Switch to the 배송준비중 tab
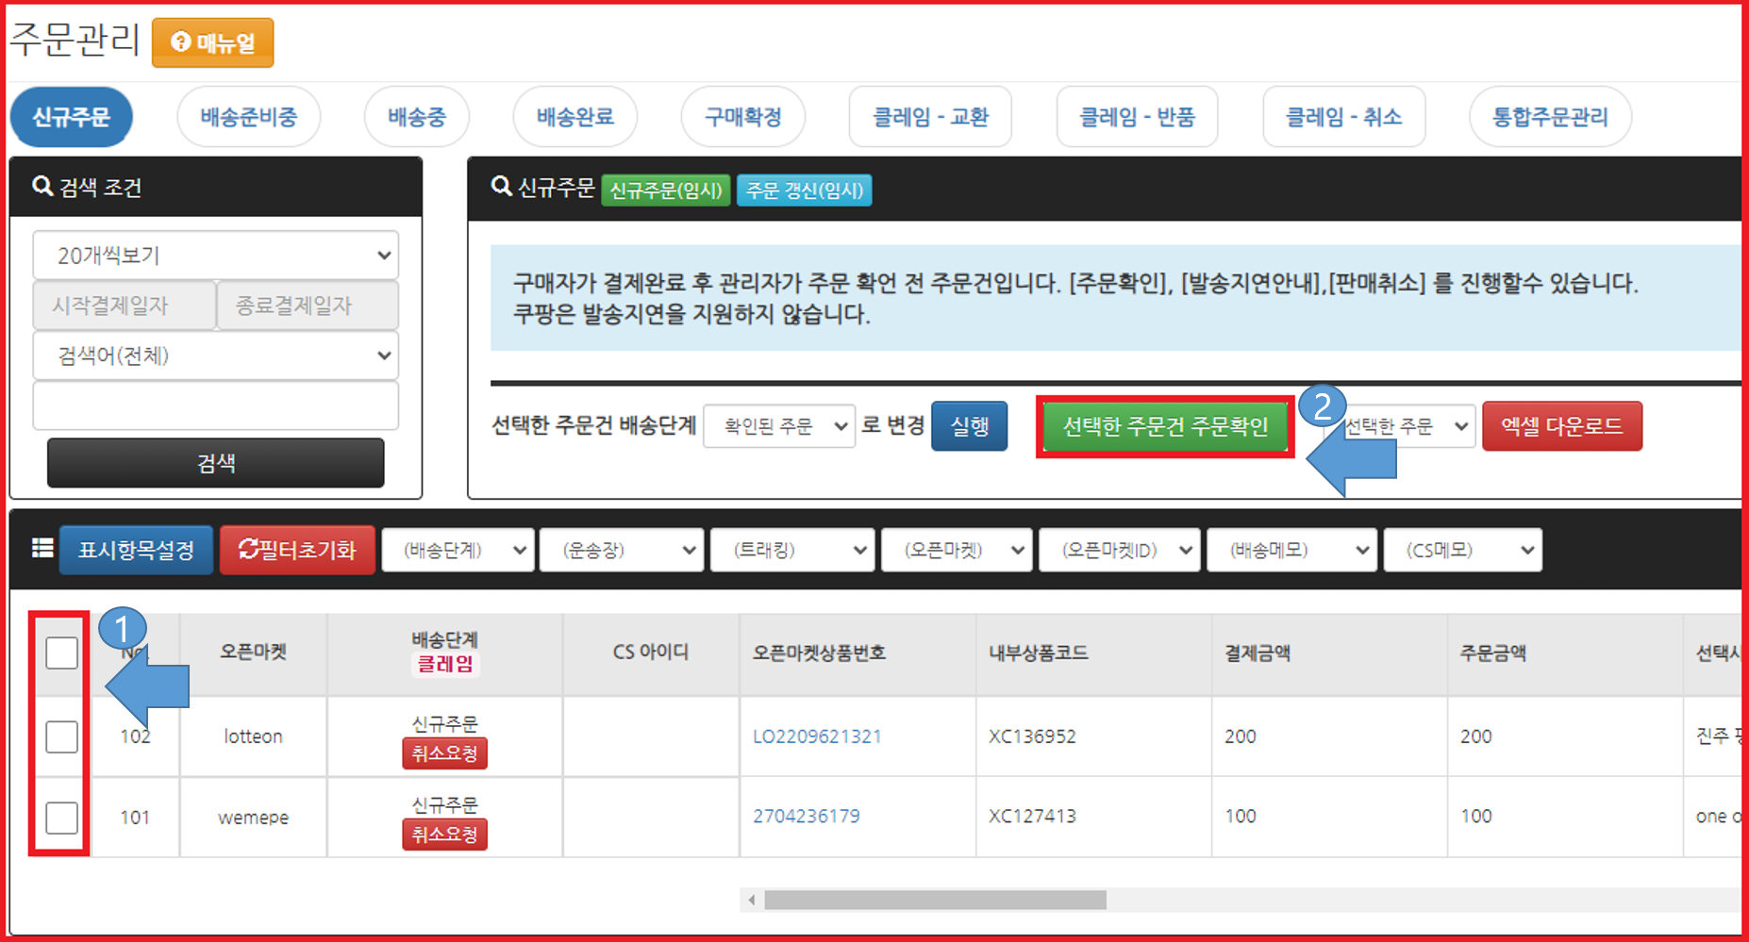This screenshot has height=942, width=1749. point(249,117)
